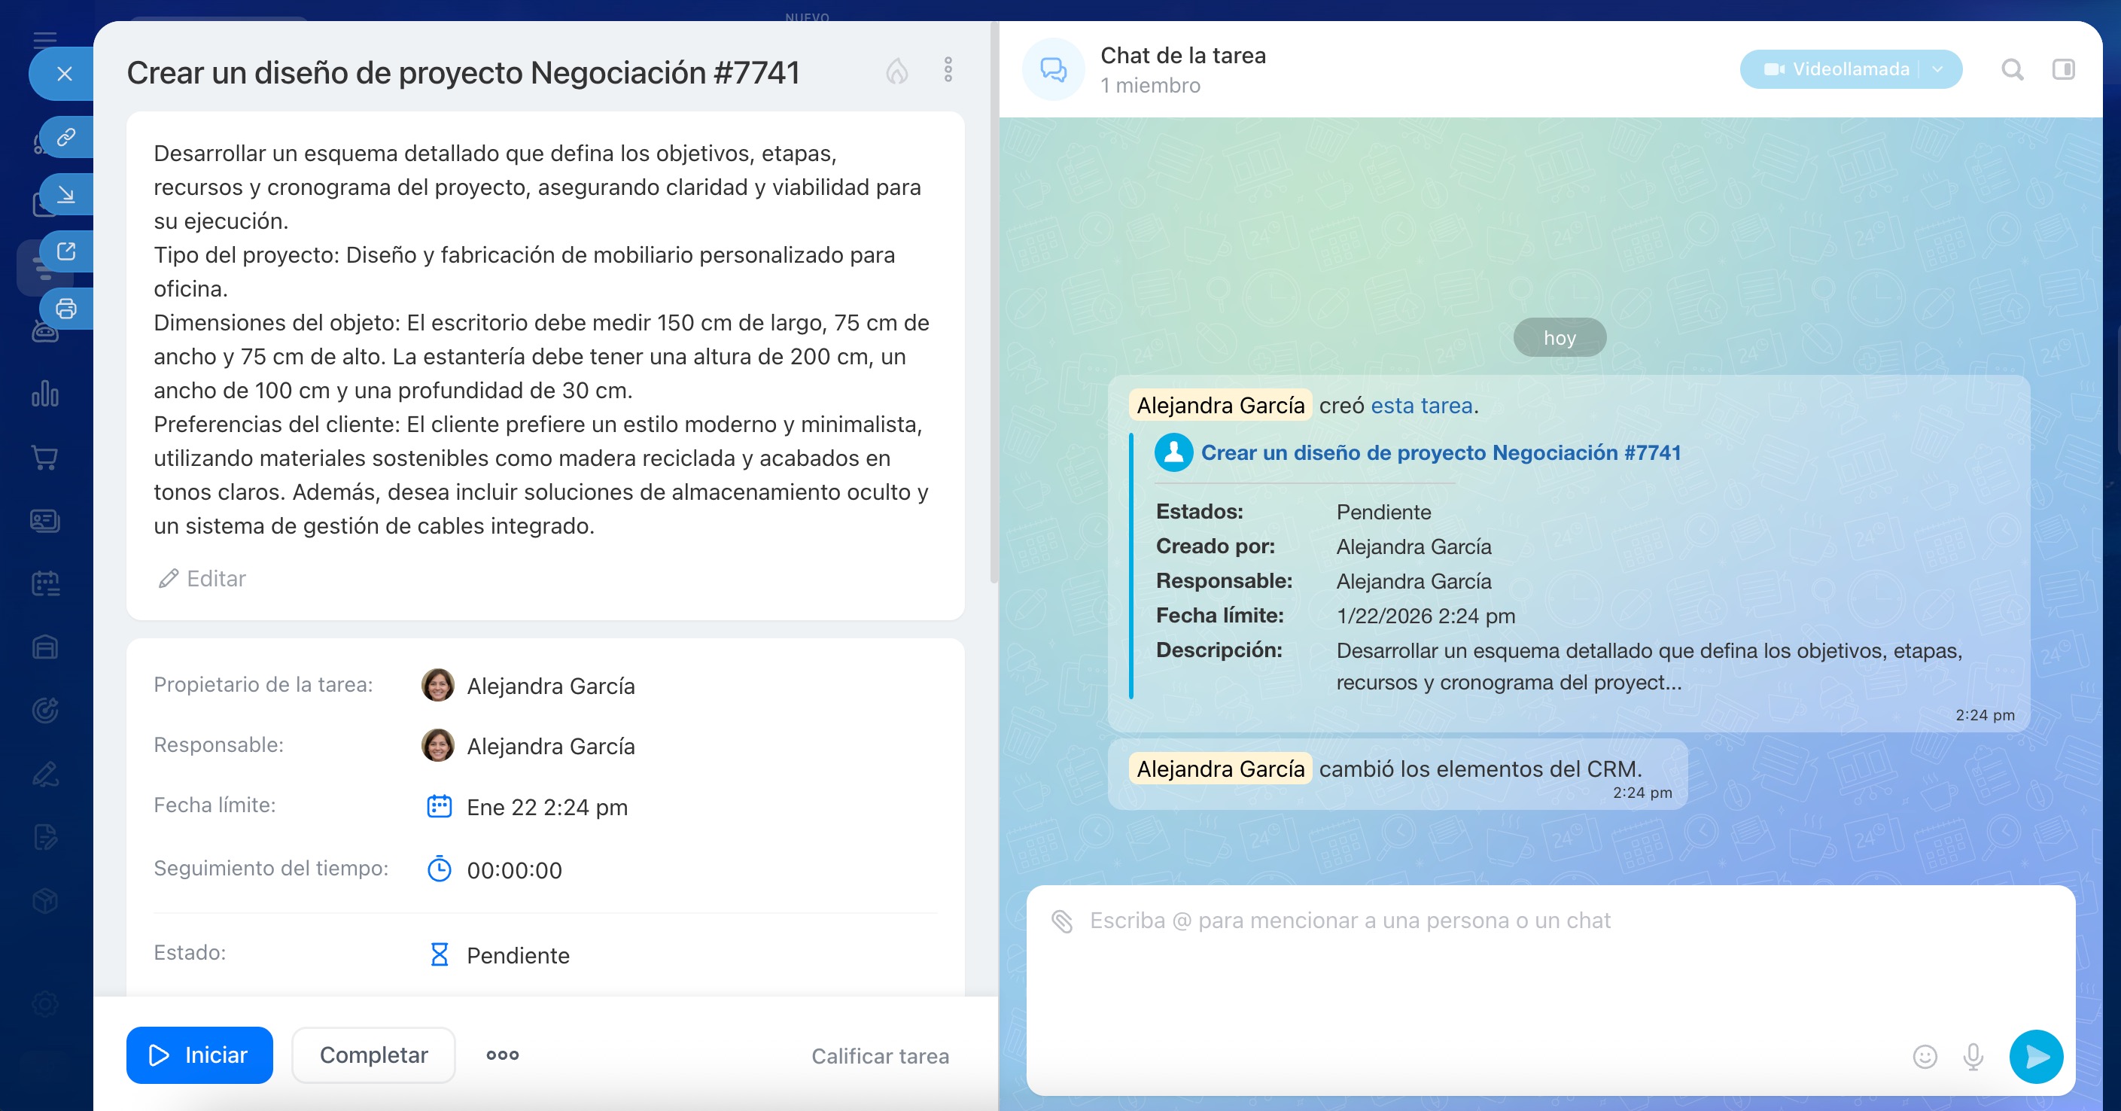Attach a file with paperclip icon
2121x1111 pixels.
coord(1062,921)
